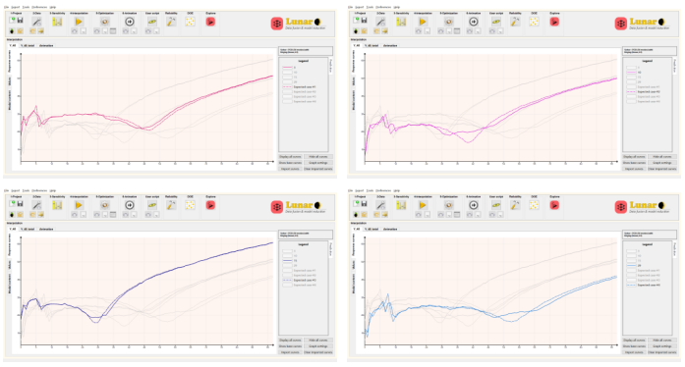Toggle 'Expected case #3' legend entry, bottom-left window
685x367 pixels.
coord(304,281)
